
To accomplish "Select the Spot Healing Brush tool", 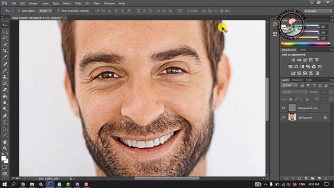I will 5,64.
